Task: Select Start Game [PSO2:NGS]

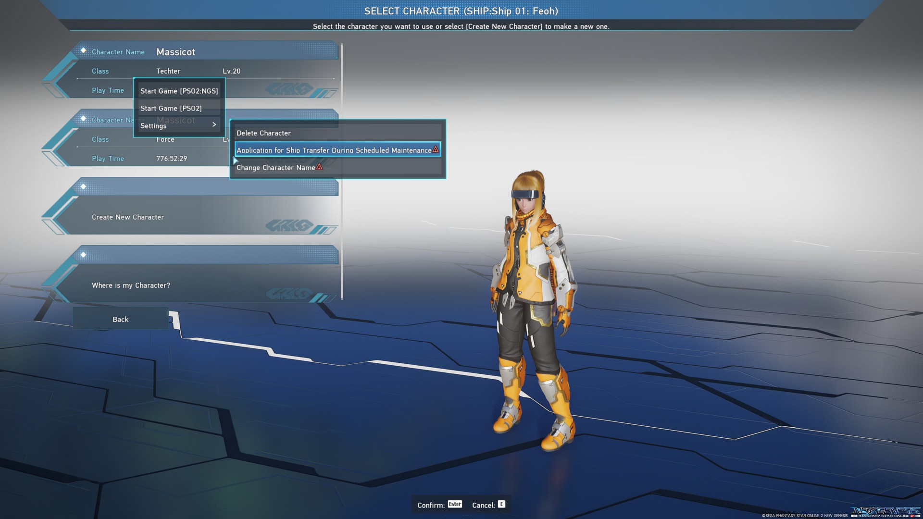Action: point(179,90)
